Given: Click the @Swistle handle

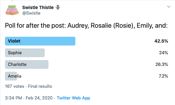Looking at the screenshot, I should click(x=31, y=13).
